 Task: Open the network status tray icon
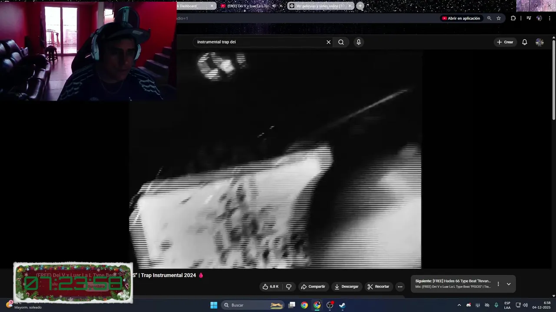[x=487, y=305]
